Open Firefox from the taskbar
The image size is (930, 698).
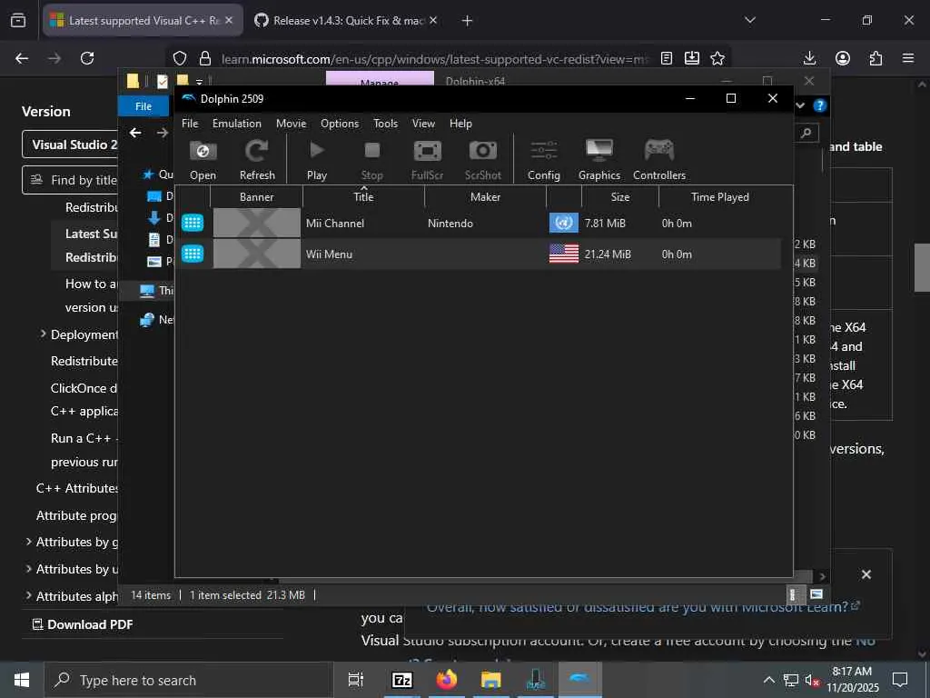pos(447,680)
